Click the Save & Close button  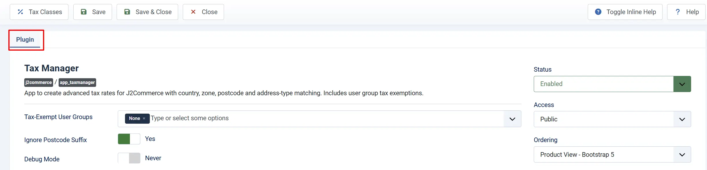click(x=147, y=12)
